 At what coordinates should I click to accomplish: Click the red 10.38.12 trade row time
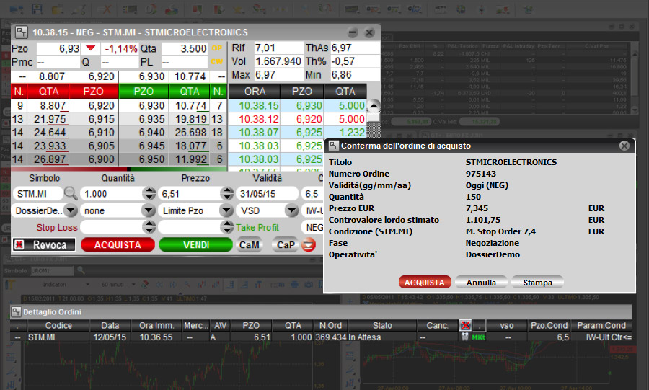259,119
